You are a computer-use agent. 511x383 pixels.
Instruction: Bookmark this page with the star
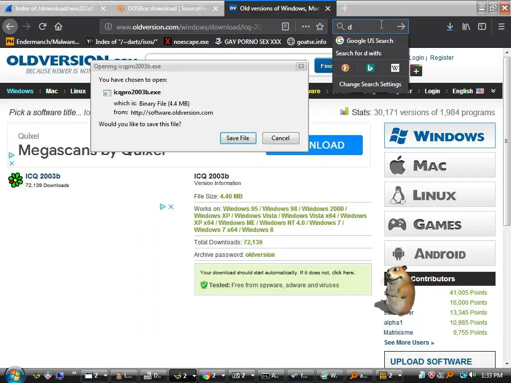point(320,27)
